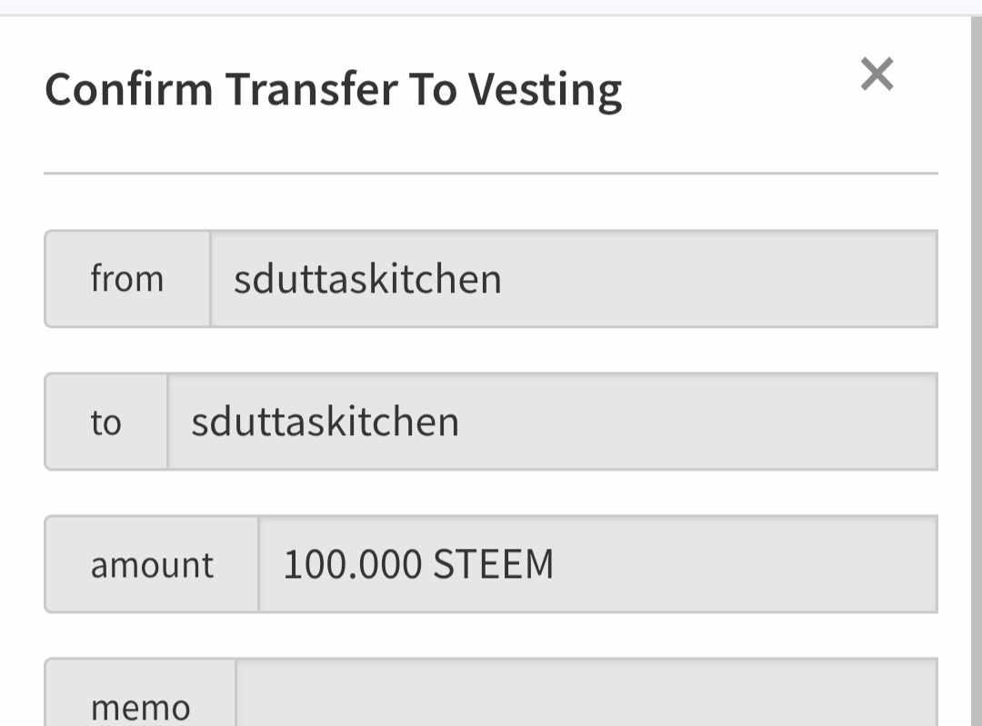This screenshot has width=982, height=726.
Task: Click the from account field
Action: pos(573,278)
